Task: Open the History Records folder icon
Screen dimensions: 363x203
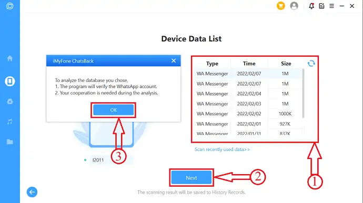Action: [9, 142]
